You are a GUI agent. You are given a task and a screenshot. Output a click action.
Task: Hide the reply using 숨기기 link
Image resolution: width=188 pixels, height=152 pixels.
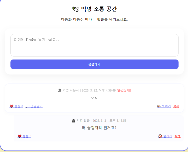168,136
